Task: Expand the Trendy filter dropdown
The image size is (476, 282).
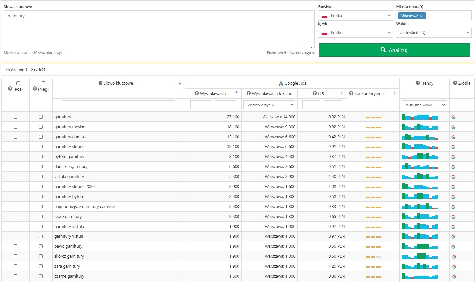Action: (424, 105)
